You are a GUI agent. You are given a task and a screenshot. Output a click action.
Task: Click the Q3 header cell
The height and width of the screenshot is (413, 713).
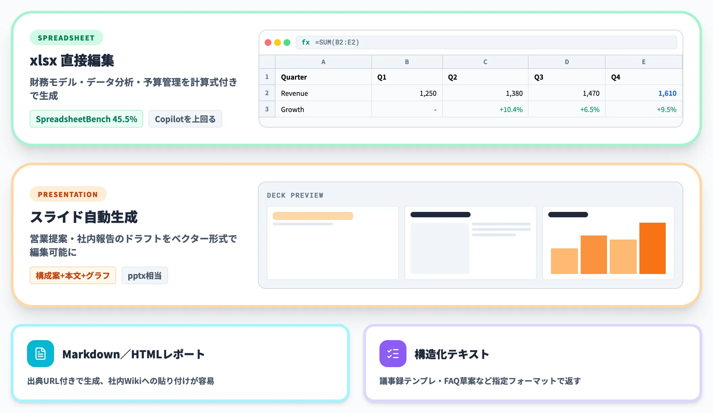coord(567,77)
